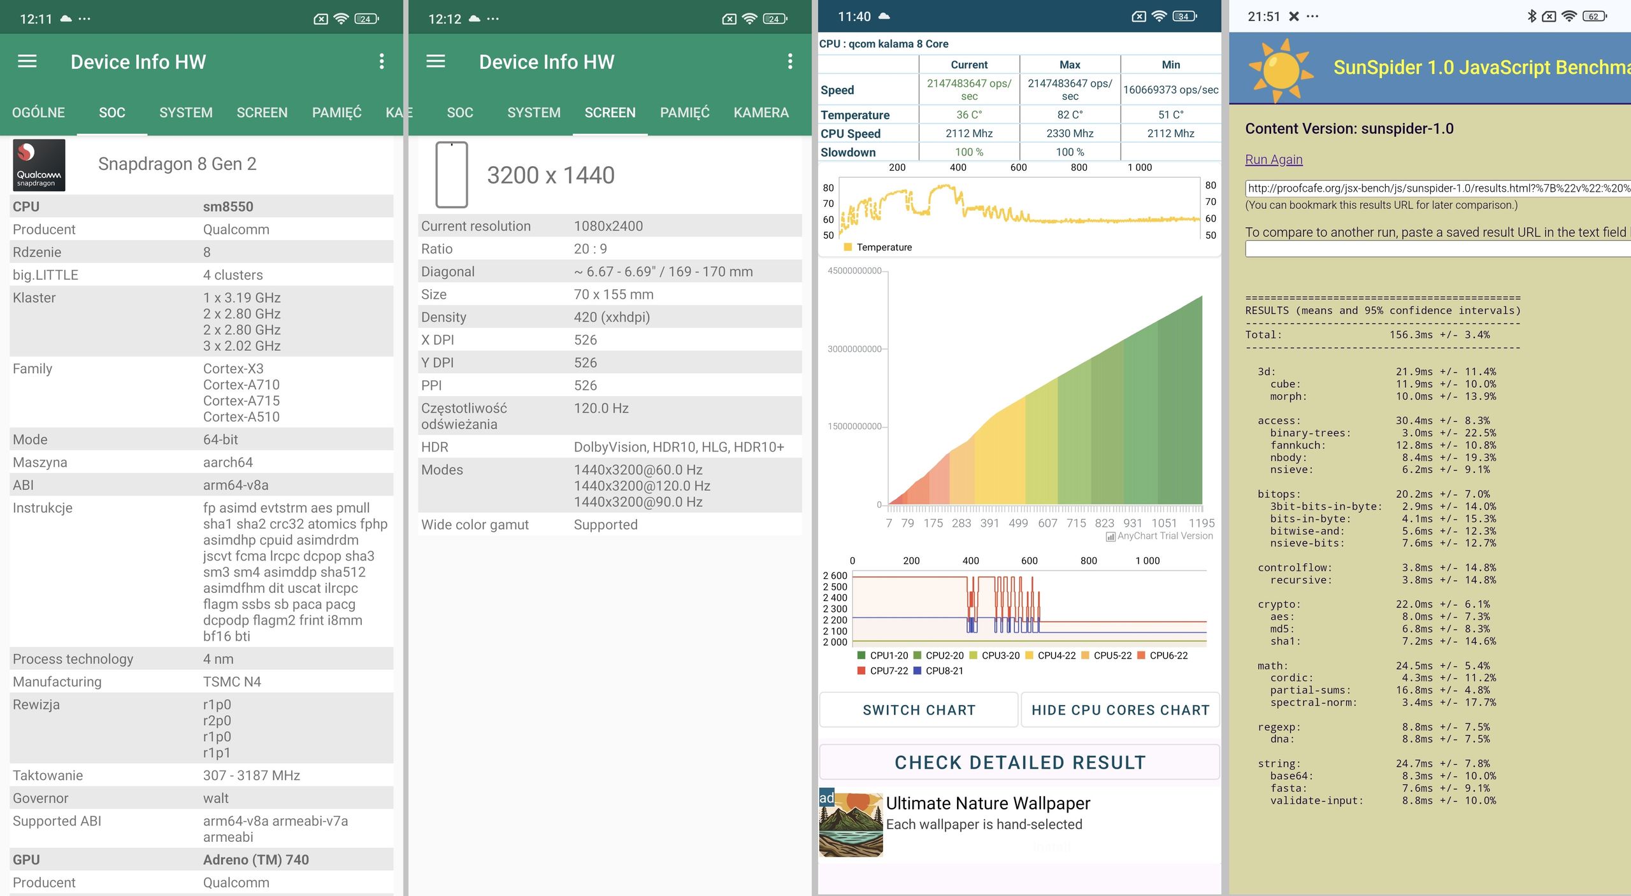Open SYSTEM tab in the 12:12 screenshot
Image resolution: width=1631 pixels, height=896 pixels.
point(534,113)
